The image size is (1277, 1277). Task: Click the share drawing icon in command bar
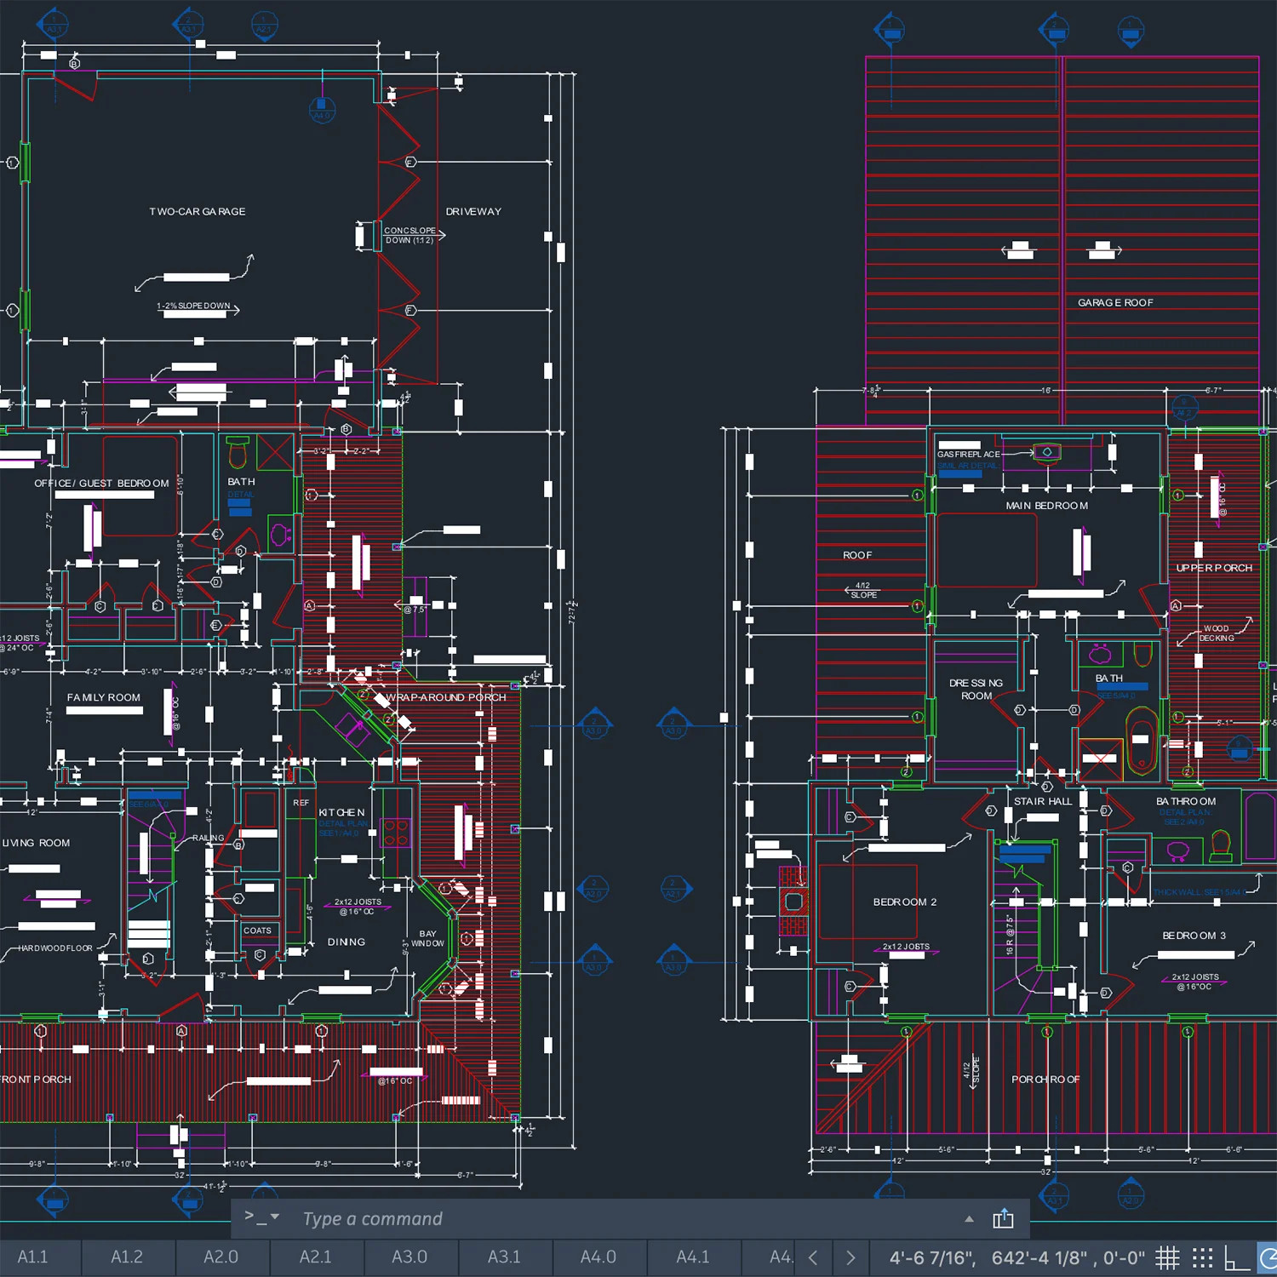1003,1219
